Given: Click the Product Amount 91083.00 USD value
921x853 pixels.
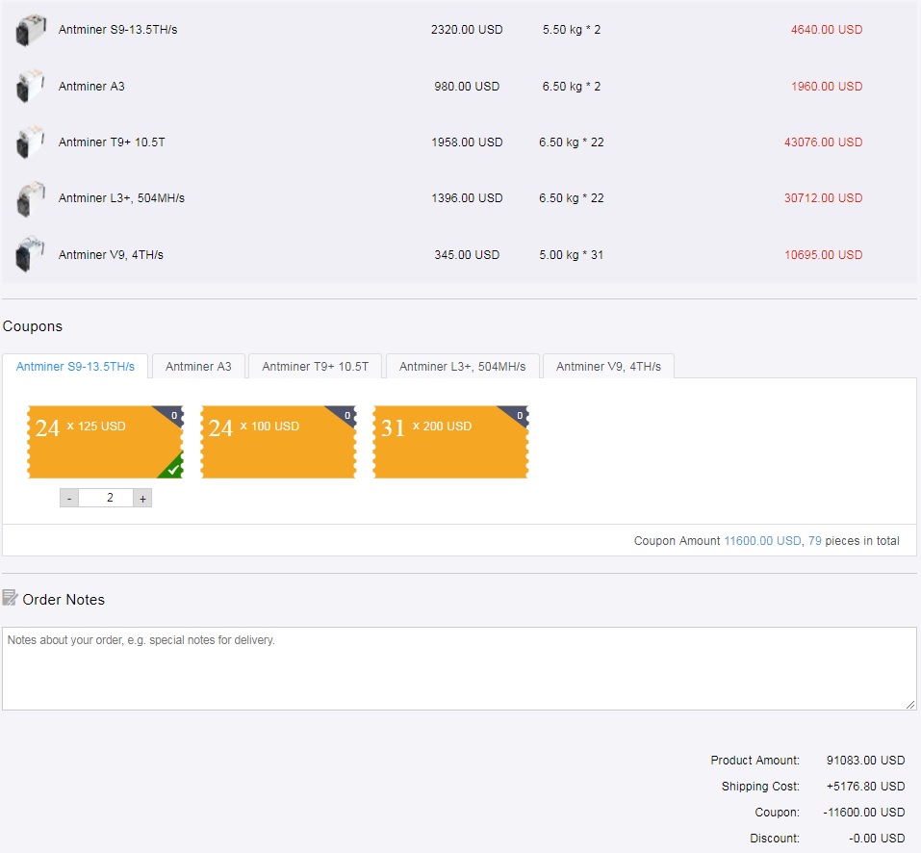Looking at the screenshot, I should pyautogui.click(x=866, y=761).
